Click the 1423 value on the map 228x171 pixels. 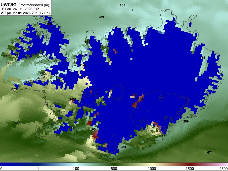[73, 99]
